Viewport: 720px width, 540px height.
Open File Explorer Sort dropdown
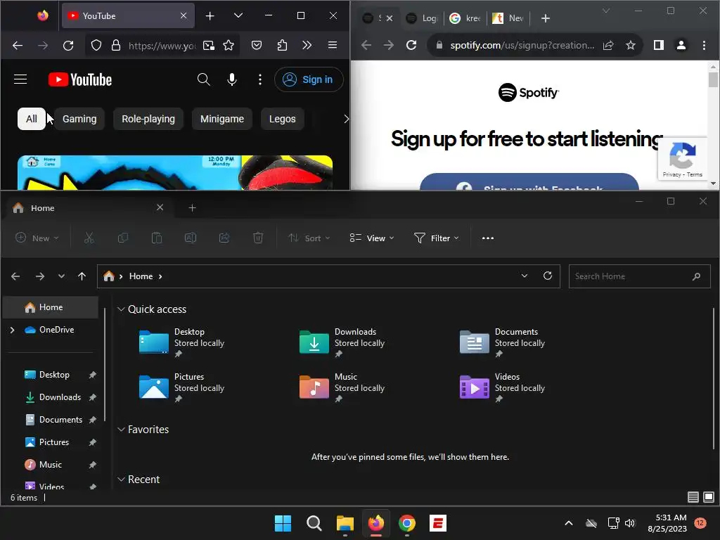point(309,238)
